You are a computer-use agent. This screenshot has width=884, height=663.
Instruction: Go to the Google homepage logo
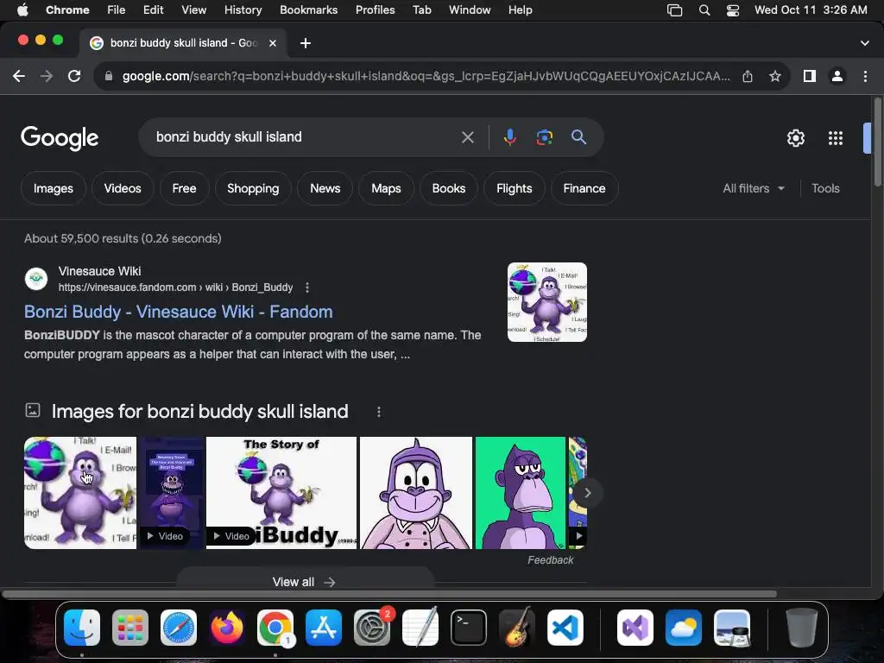pyautogui.click(x=60, y=138)
